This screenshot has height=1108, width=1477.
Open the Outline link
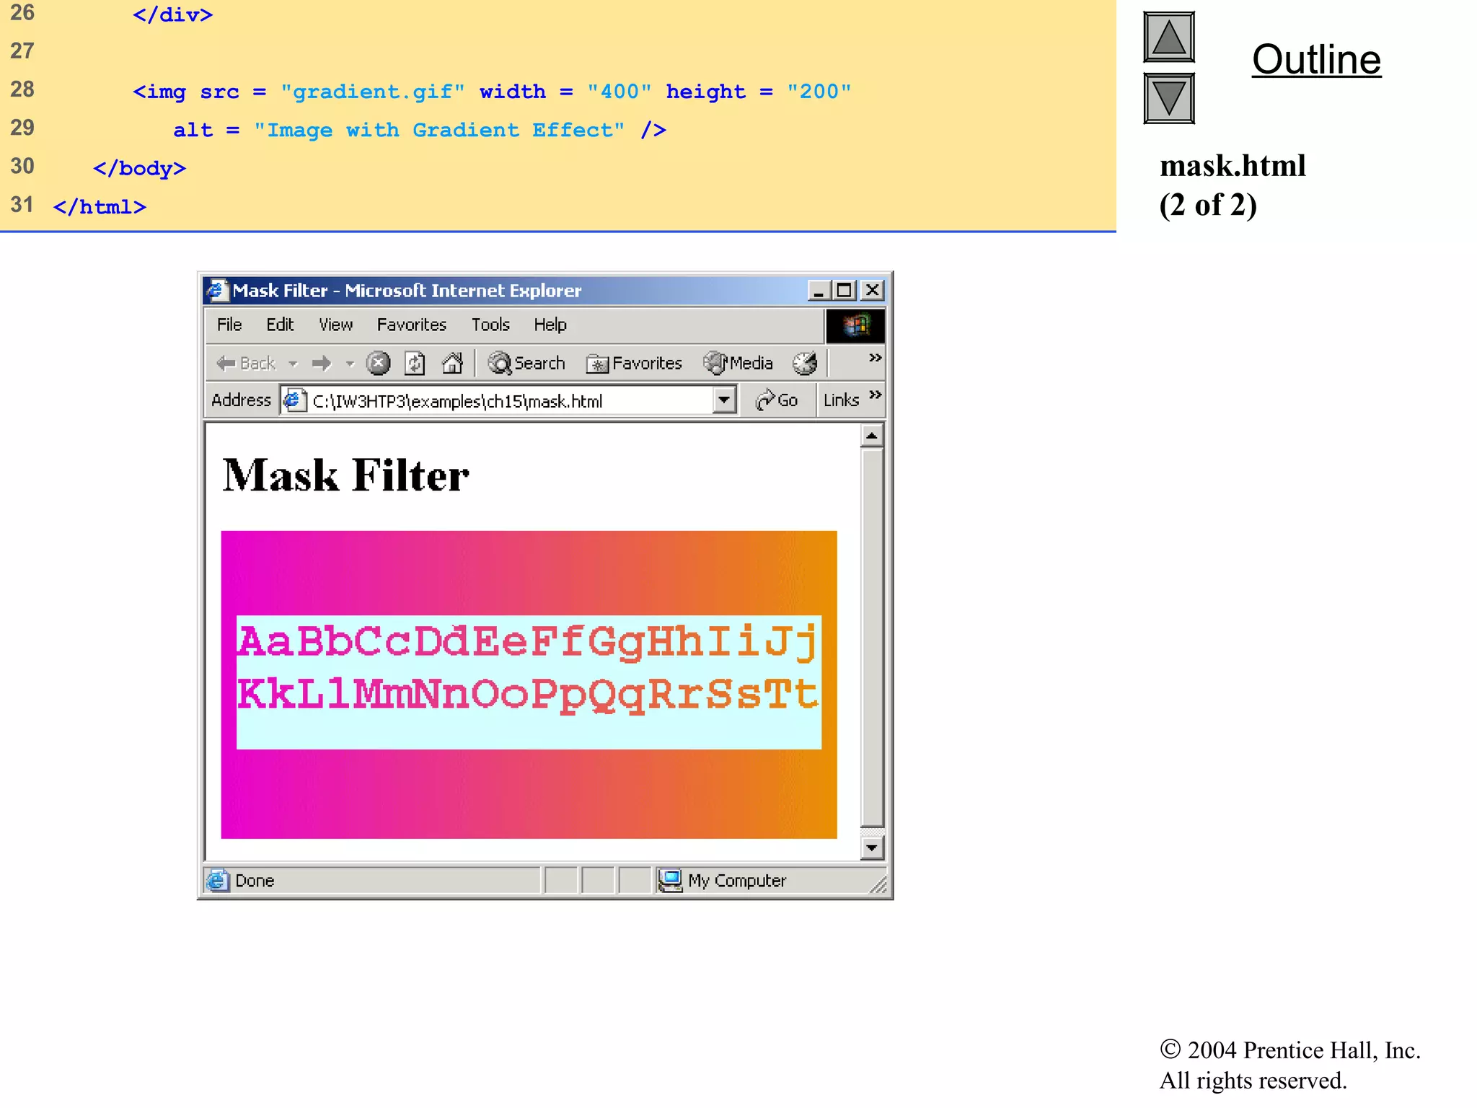1316,60
